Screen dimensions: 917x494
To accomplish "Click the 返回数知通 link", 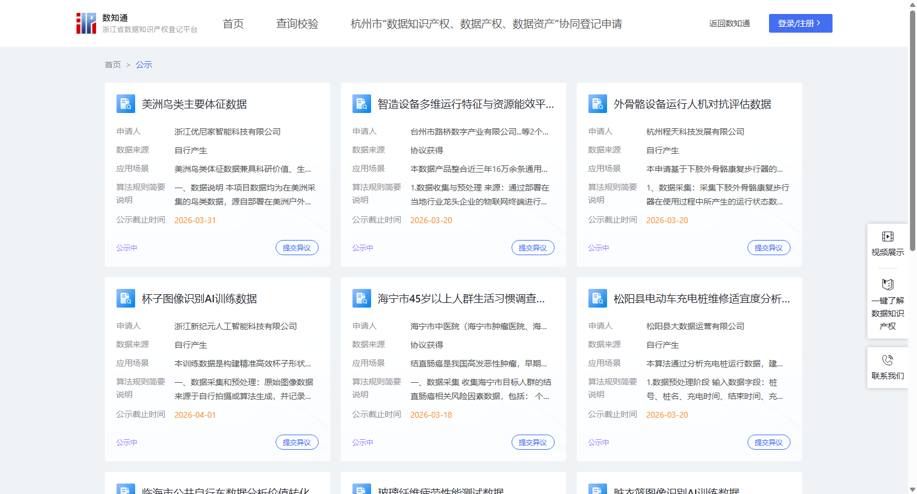I will 729,23.
